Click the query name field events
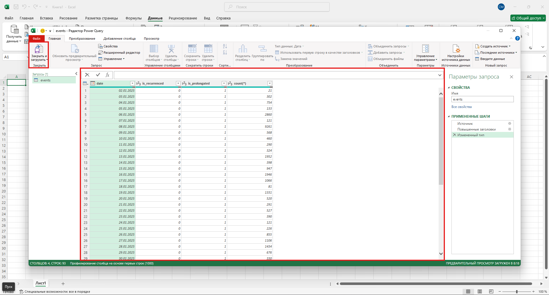The width and height of the screenshot is (549, 295). (482, 99)
